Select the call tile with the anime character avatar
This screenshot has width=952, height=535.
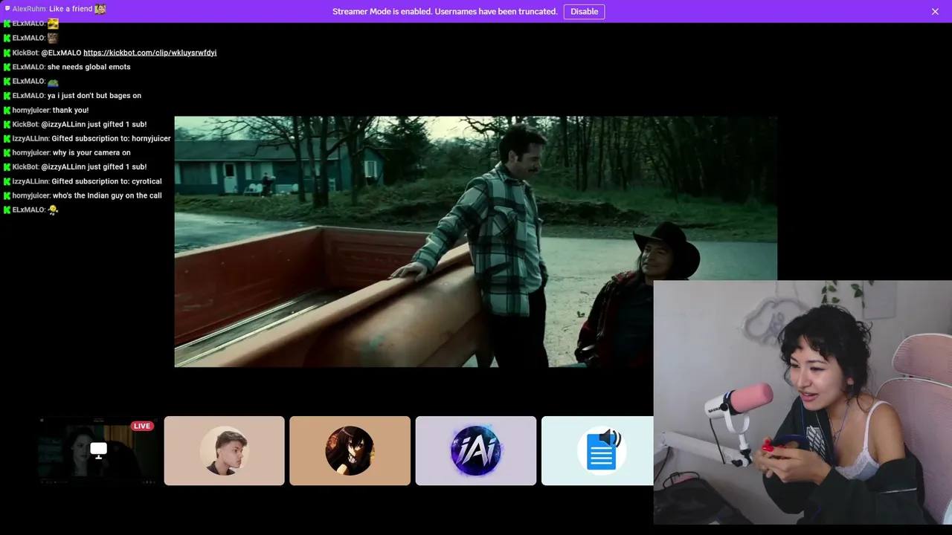350,450
